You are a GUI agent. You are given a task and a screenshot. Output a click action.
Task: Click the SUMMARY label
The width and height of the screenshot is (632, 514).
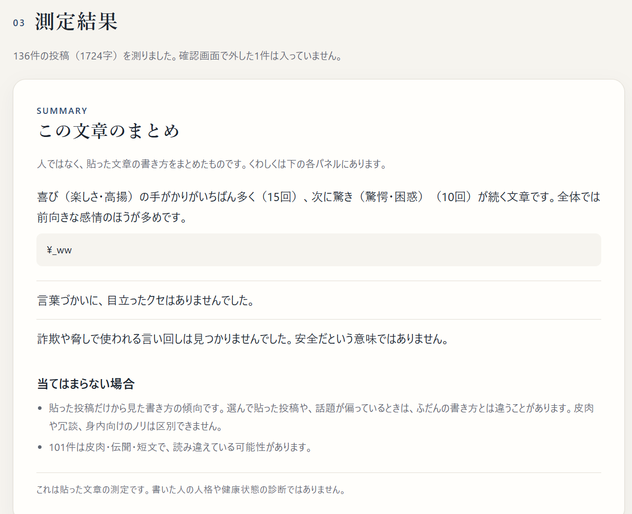pos(62,111)
